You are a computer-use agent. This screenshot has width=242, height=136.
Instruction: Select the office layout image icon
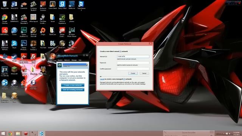33,18
